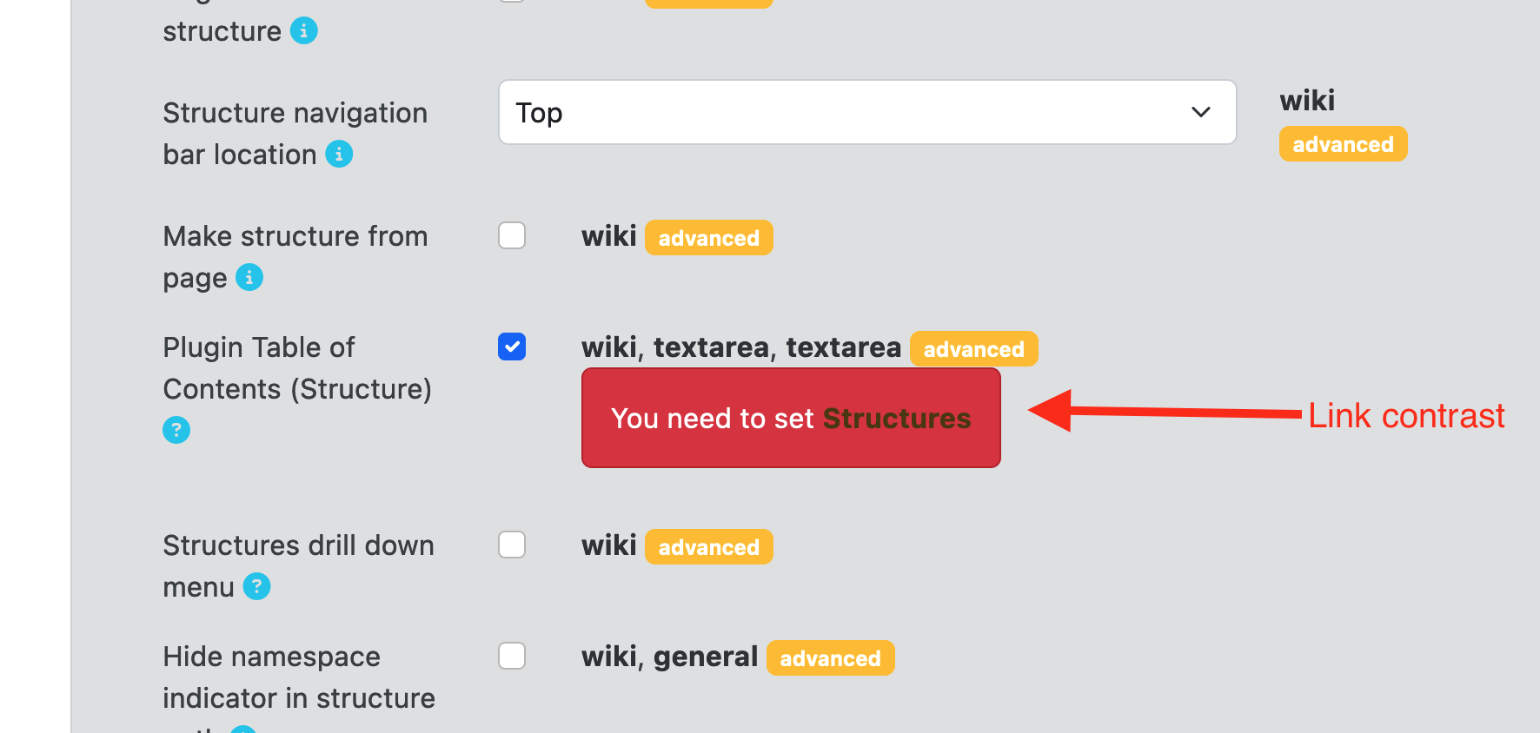Open the Top location dropdown
The image size is (1540, 733).
867,112
